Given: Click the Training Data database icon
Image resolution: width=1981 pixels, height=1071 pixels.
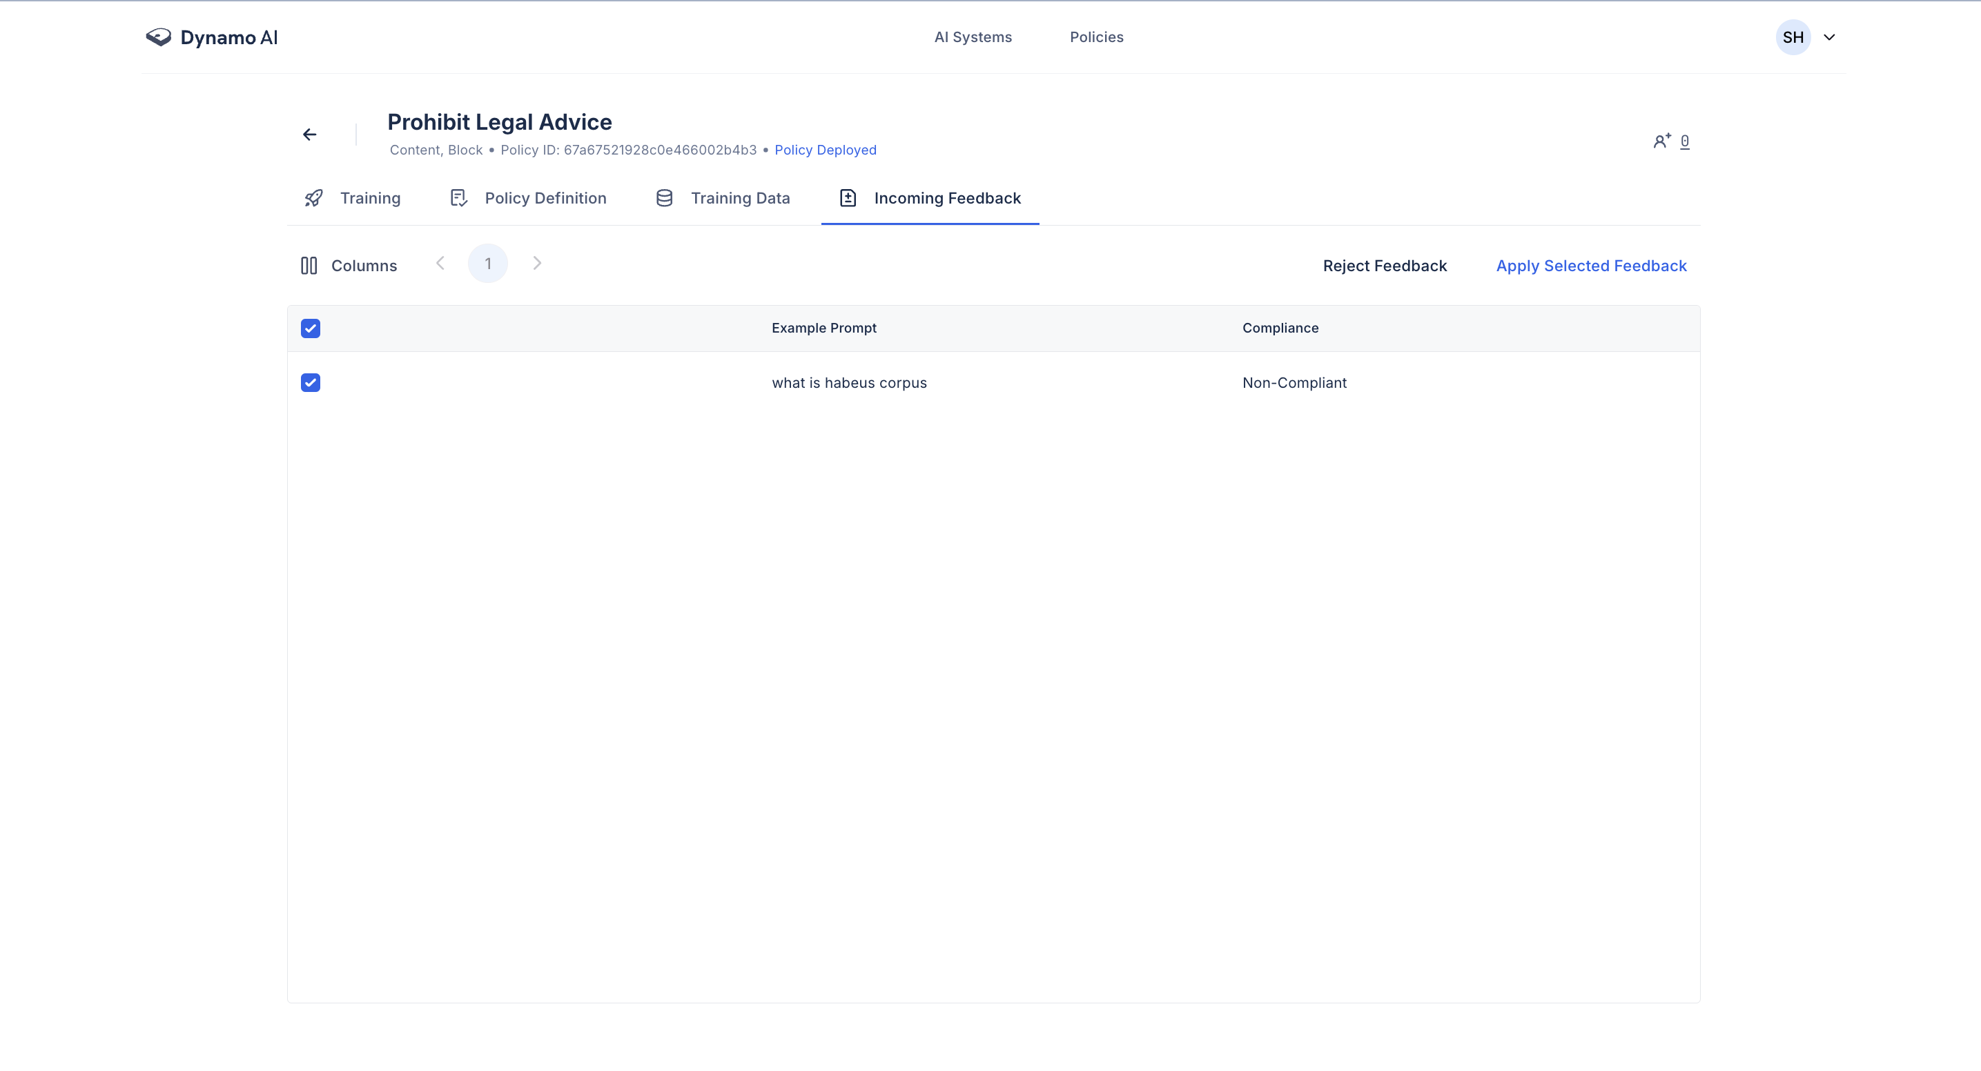Looking at the screenshot, I should [665, 198].
